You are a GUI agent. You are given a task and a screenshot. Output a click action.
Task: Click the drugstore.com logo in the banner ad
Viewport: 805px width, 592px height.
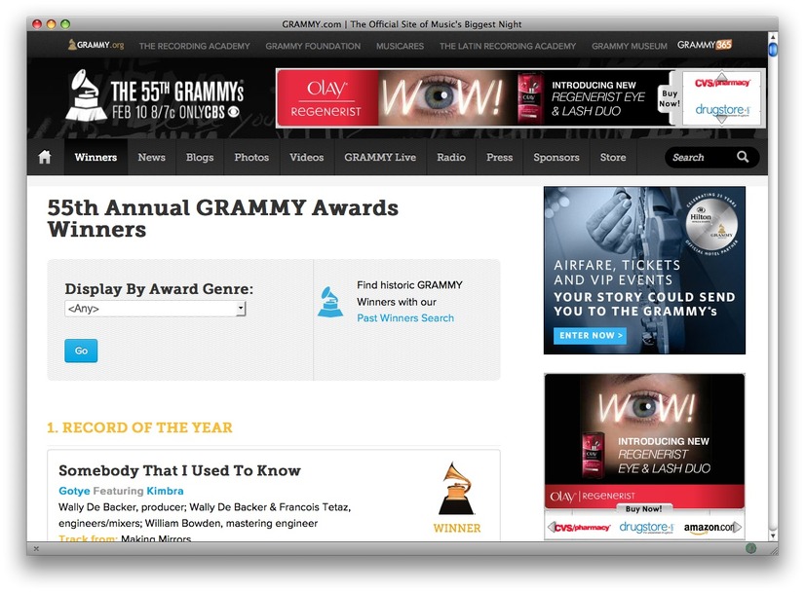coord(722,110)
